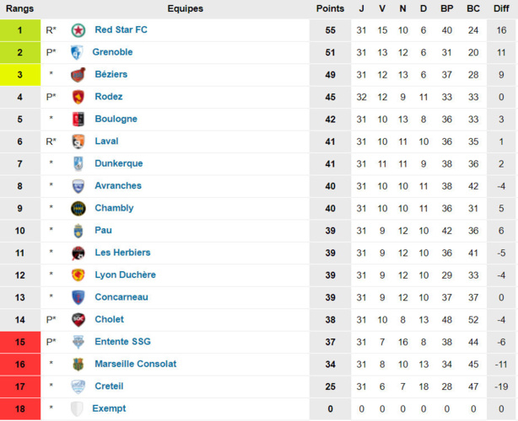Viewport: 518px width, 421px height.
Task: Click the yellow rank 3 cell
Action: (x=19, y=75)
